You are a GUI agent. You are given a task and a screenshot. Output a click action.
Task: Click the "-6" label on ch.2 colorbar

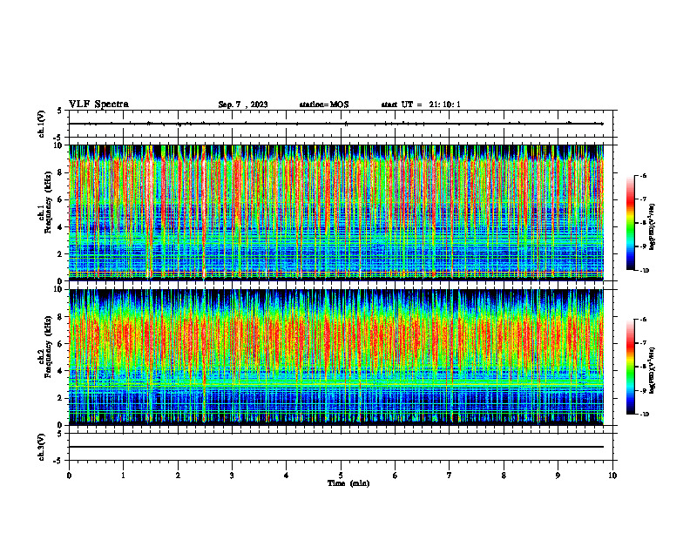(643, 320)
